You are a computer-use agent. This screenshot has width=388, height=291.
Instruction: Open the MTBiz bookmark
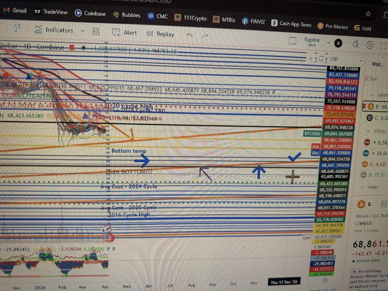(x=224, y=19)
